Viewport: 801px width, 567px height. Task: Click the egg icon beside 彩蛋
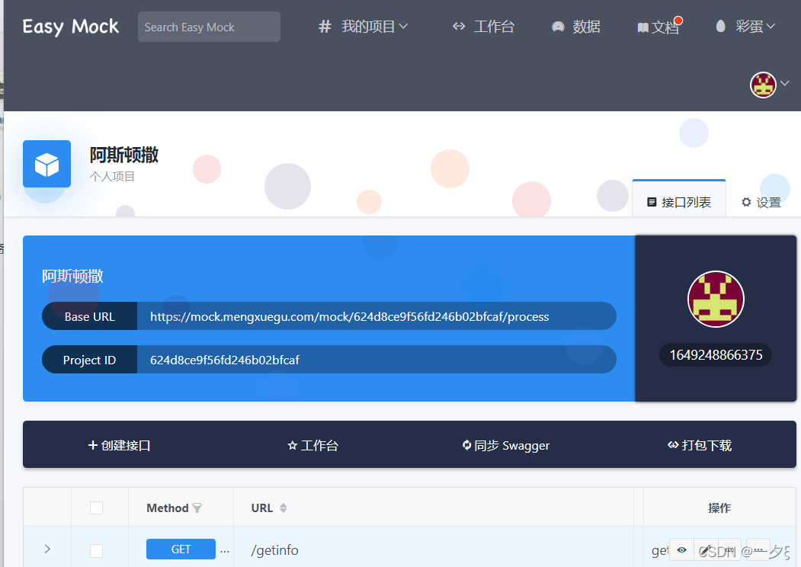coord(720,26)
